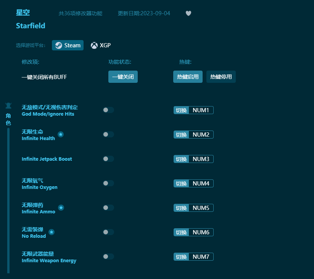Toggle the Infinite Jetpack Boost switch
Viewport: 314px width, 279px height.
click(108, 159)
